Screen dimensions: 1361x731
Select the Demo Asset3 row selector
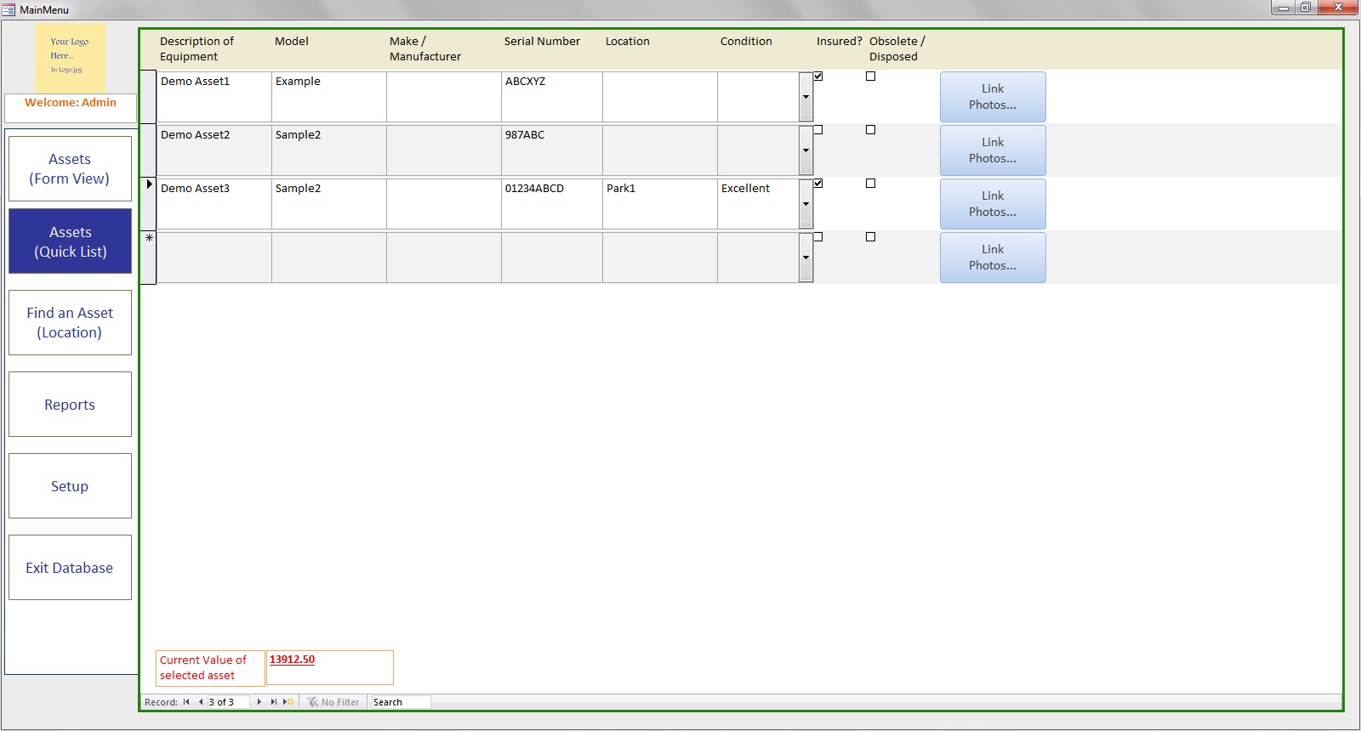(x=149, y=203)
